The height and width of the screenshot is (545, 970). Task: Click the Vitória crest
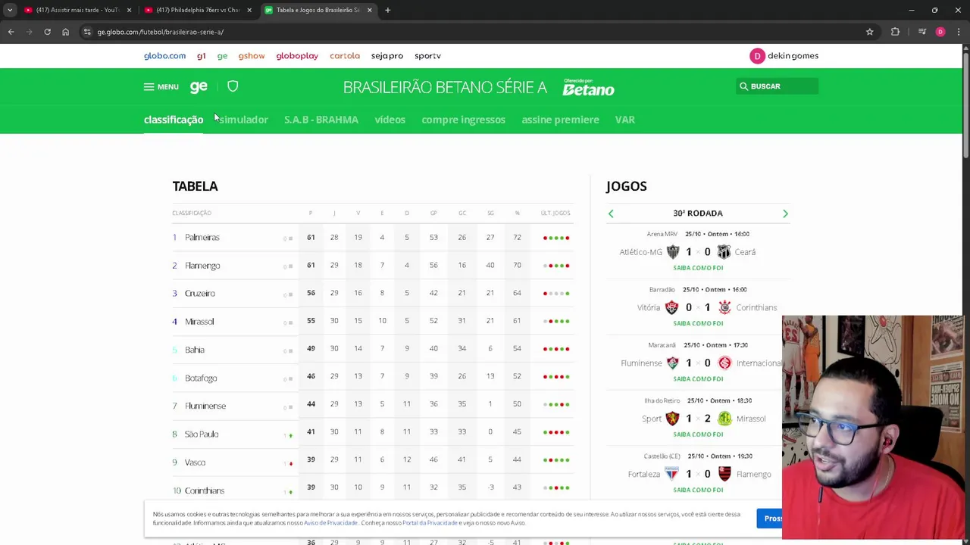671,307
